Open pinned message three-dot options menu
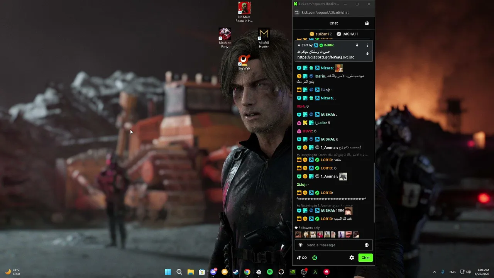Image resolution: width=494 pixels, height=278 pixels. pos(367,45)
